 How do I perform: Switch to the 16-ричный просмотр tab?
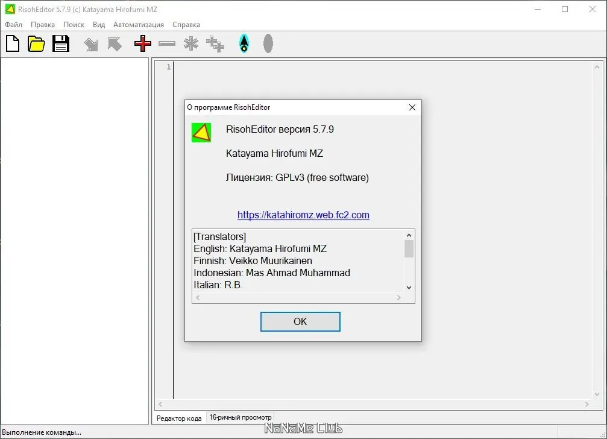(241, 417)
